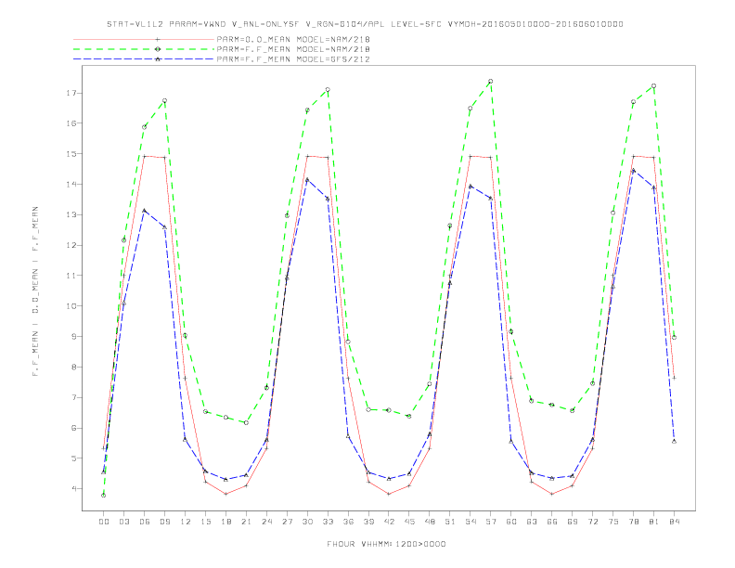This screenshot has height=568, width=735.
Task: Click x-axis tick label 06
Action: click(x=145, y=522)
